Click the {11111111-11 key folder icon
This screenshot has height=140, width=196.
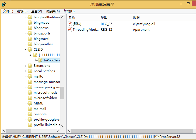[35, 55]
